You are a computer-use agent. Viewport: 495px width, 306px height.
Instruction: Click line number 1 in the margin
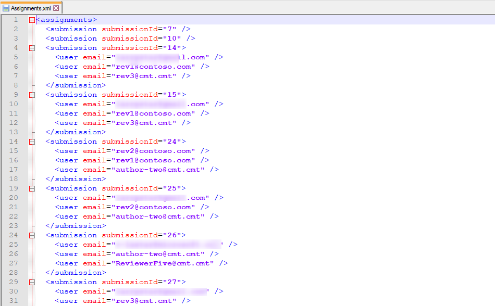[x=16, y=19]
